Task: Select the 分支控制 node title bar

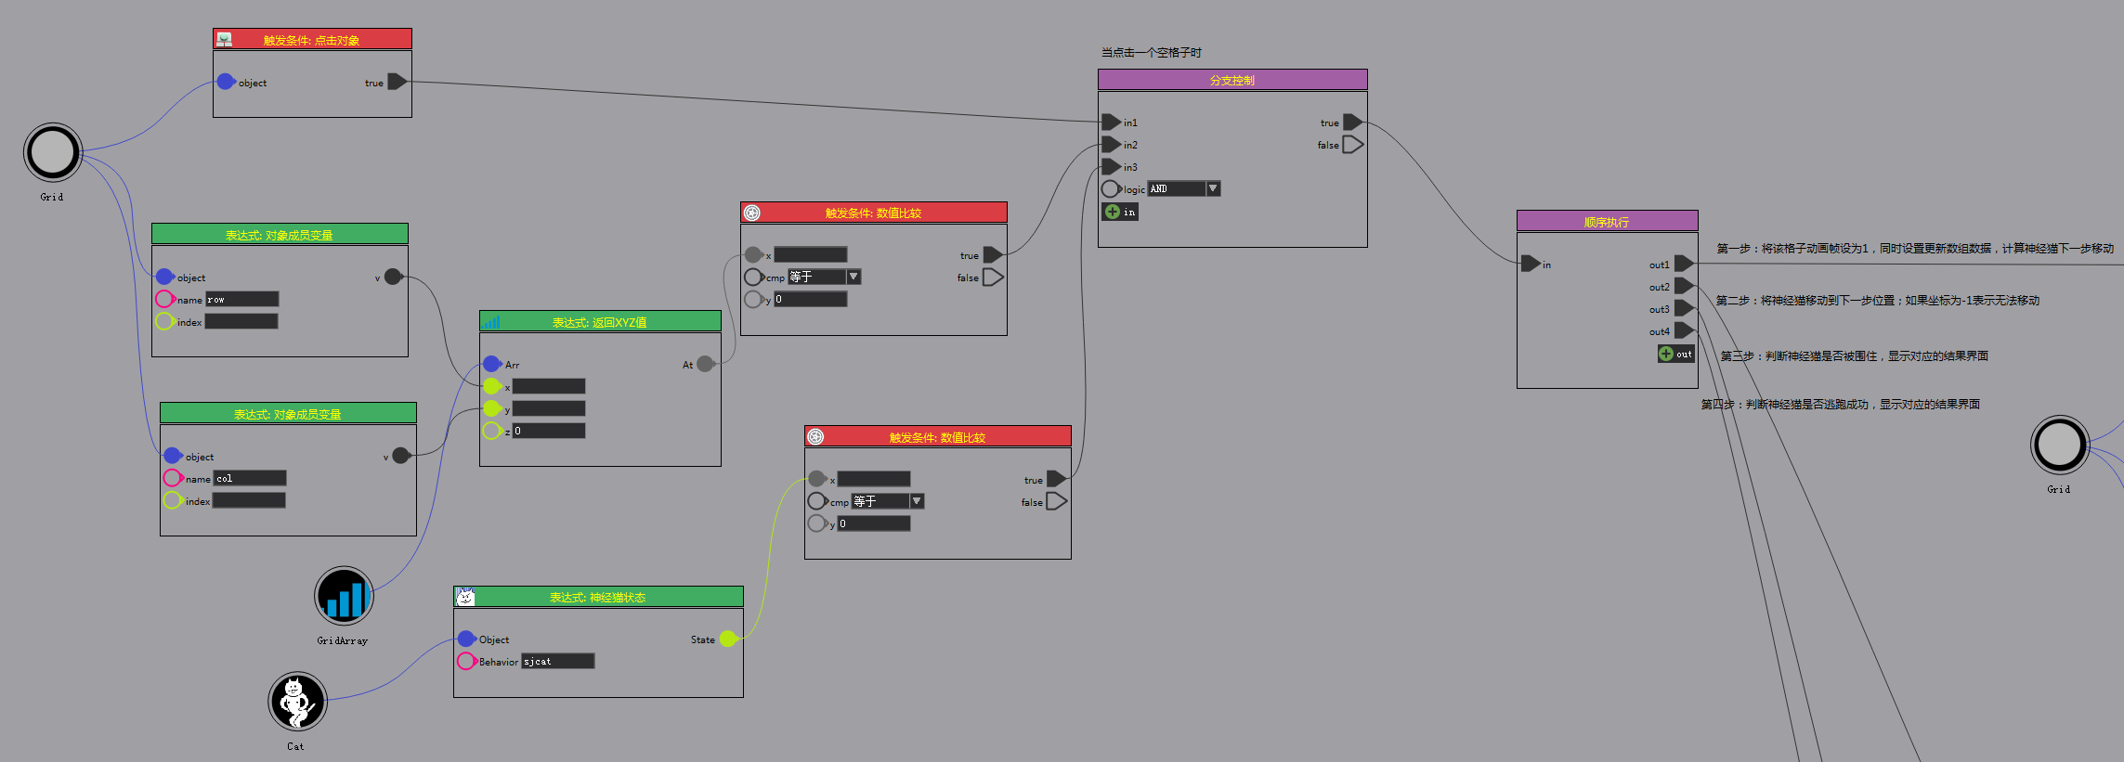Action: [x=1231, y=80]
